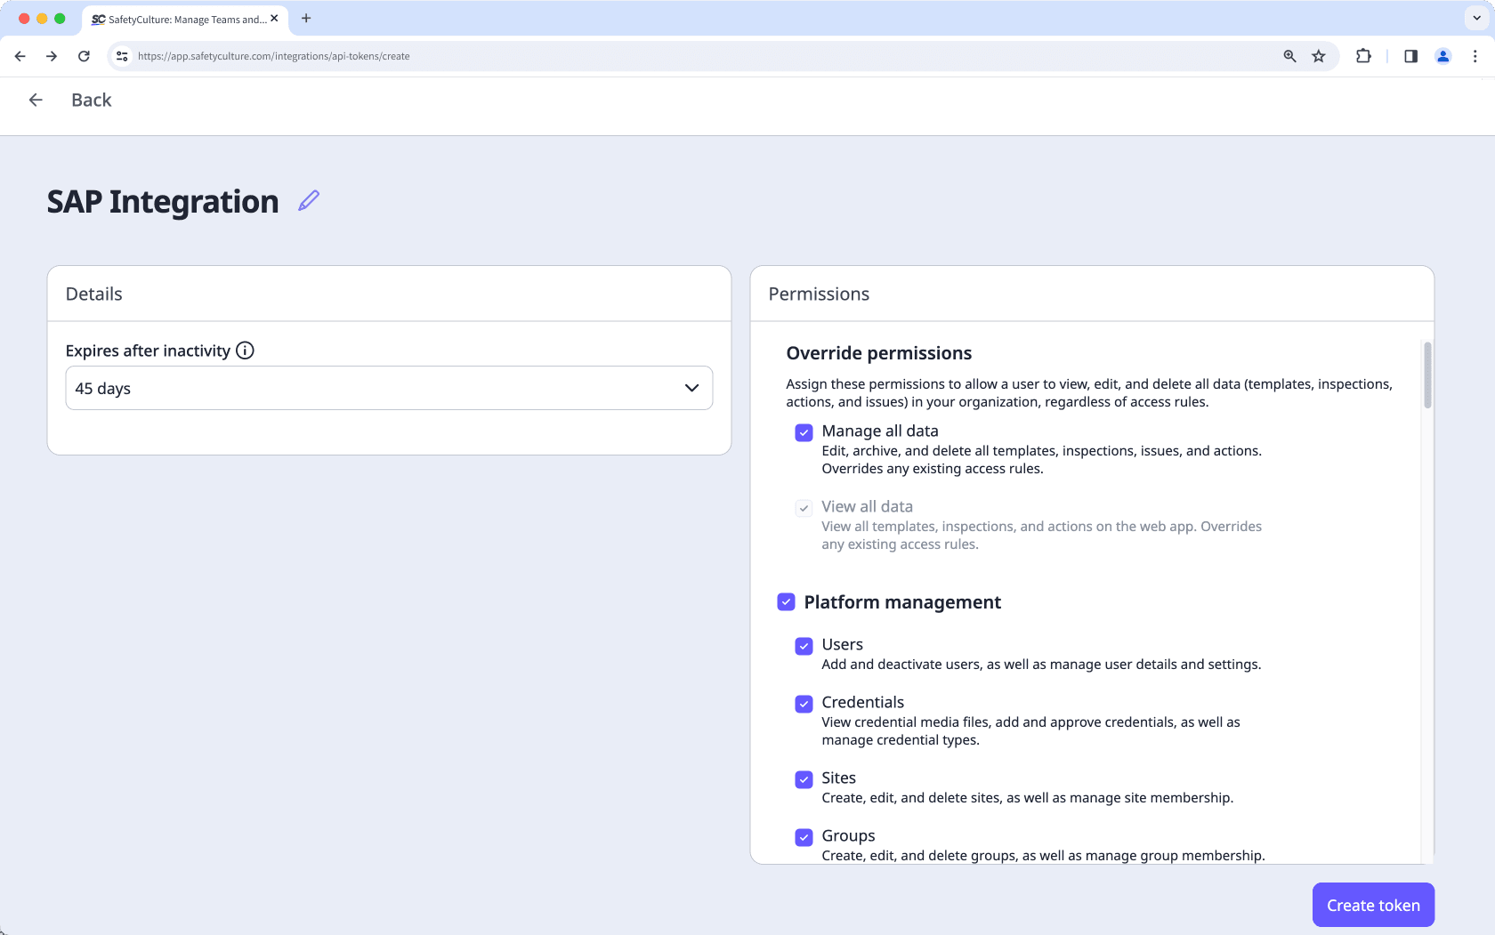This screenshot has height=935, width=1495.
Task: Open the browser Extensions puzzle icon
Action: coord(1362,56)
